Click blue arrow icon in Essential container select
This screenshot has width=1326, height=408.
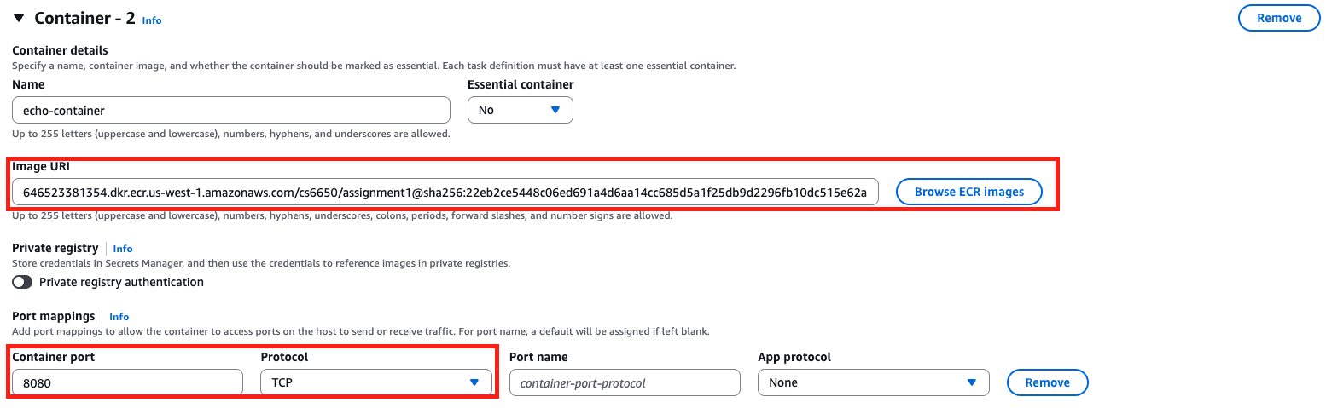point(555,110)
